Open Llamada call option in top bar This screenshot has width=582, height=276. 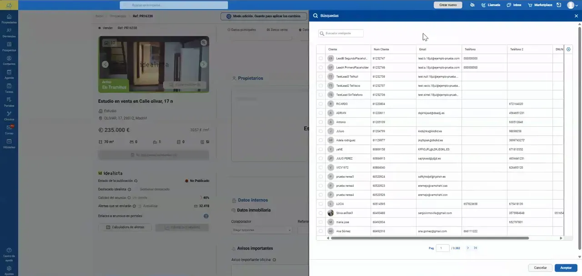491,5
